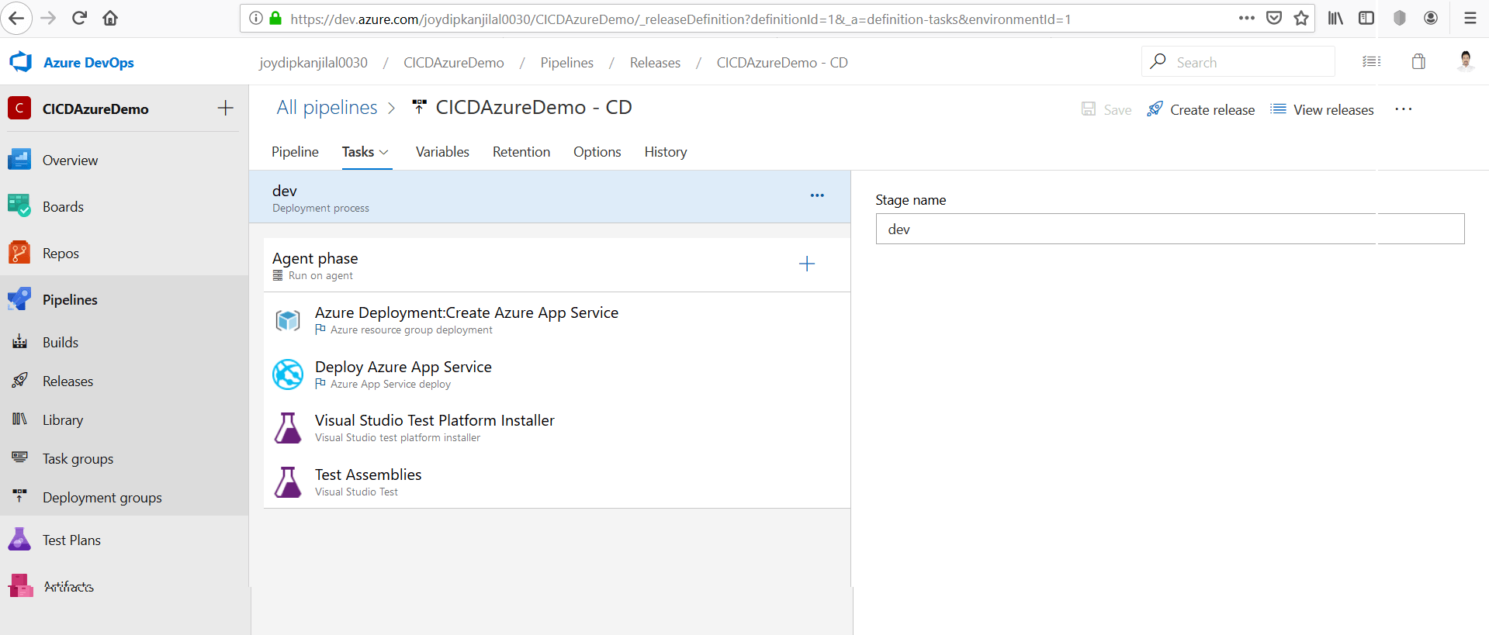Go back to All pipelines link
The height and width of the screenshot is (635, 1489).
tap(327, 107)
